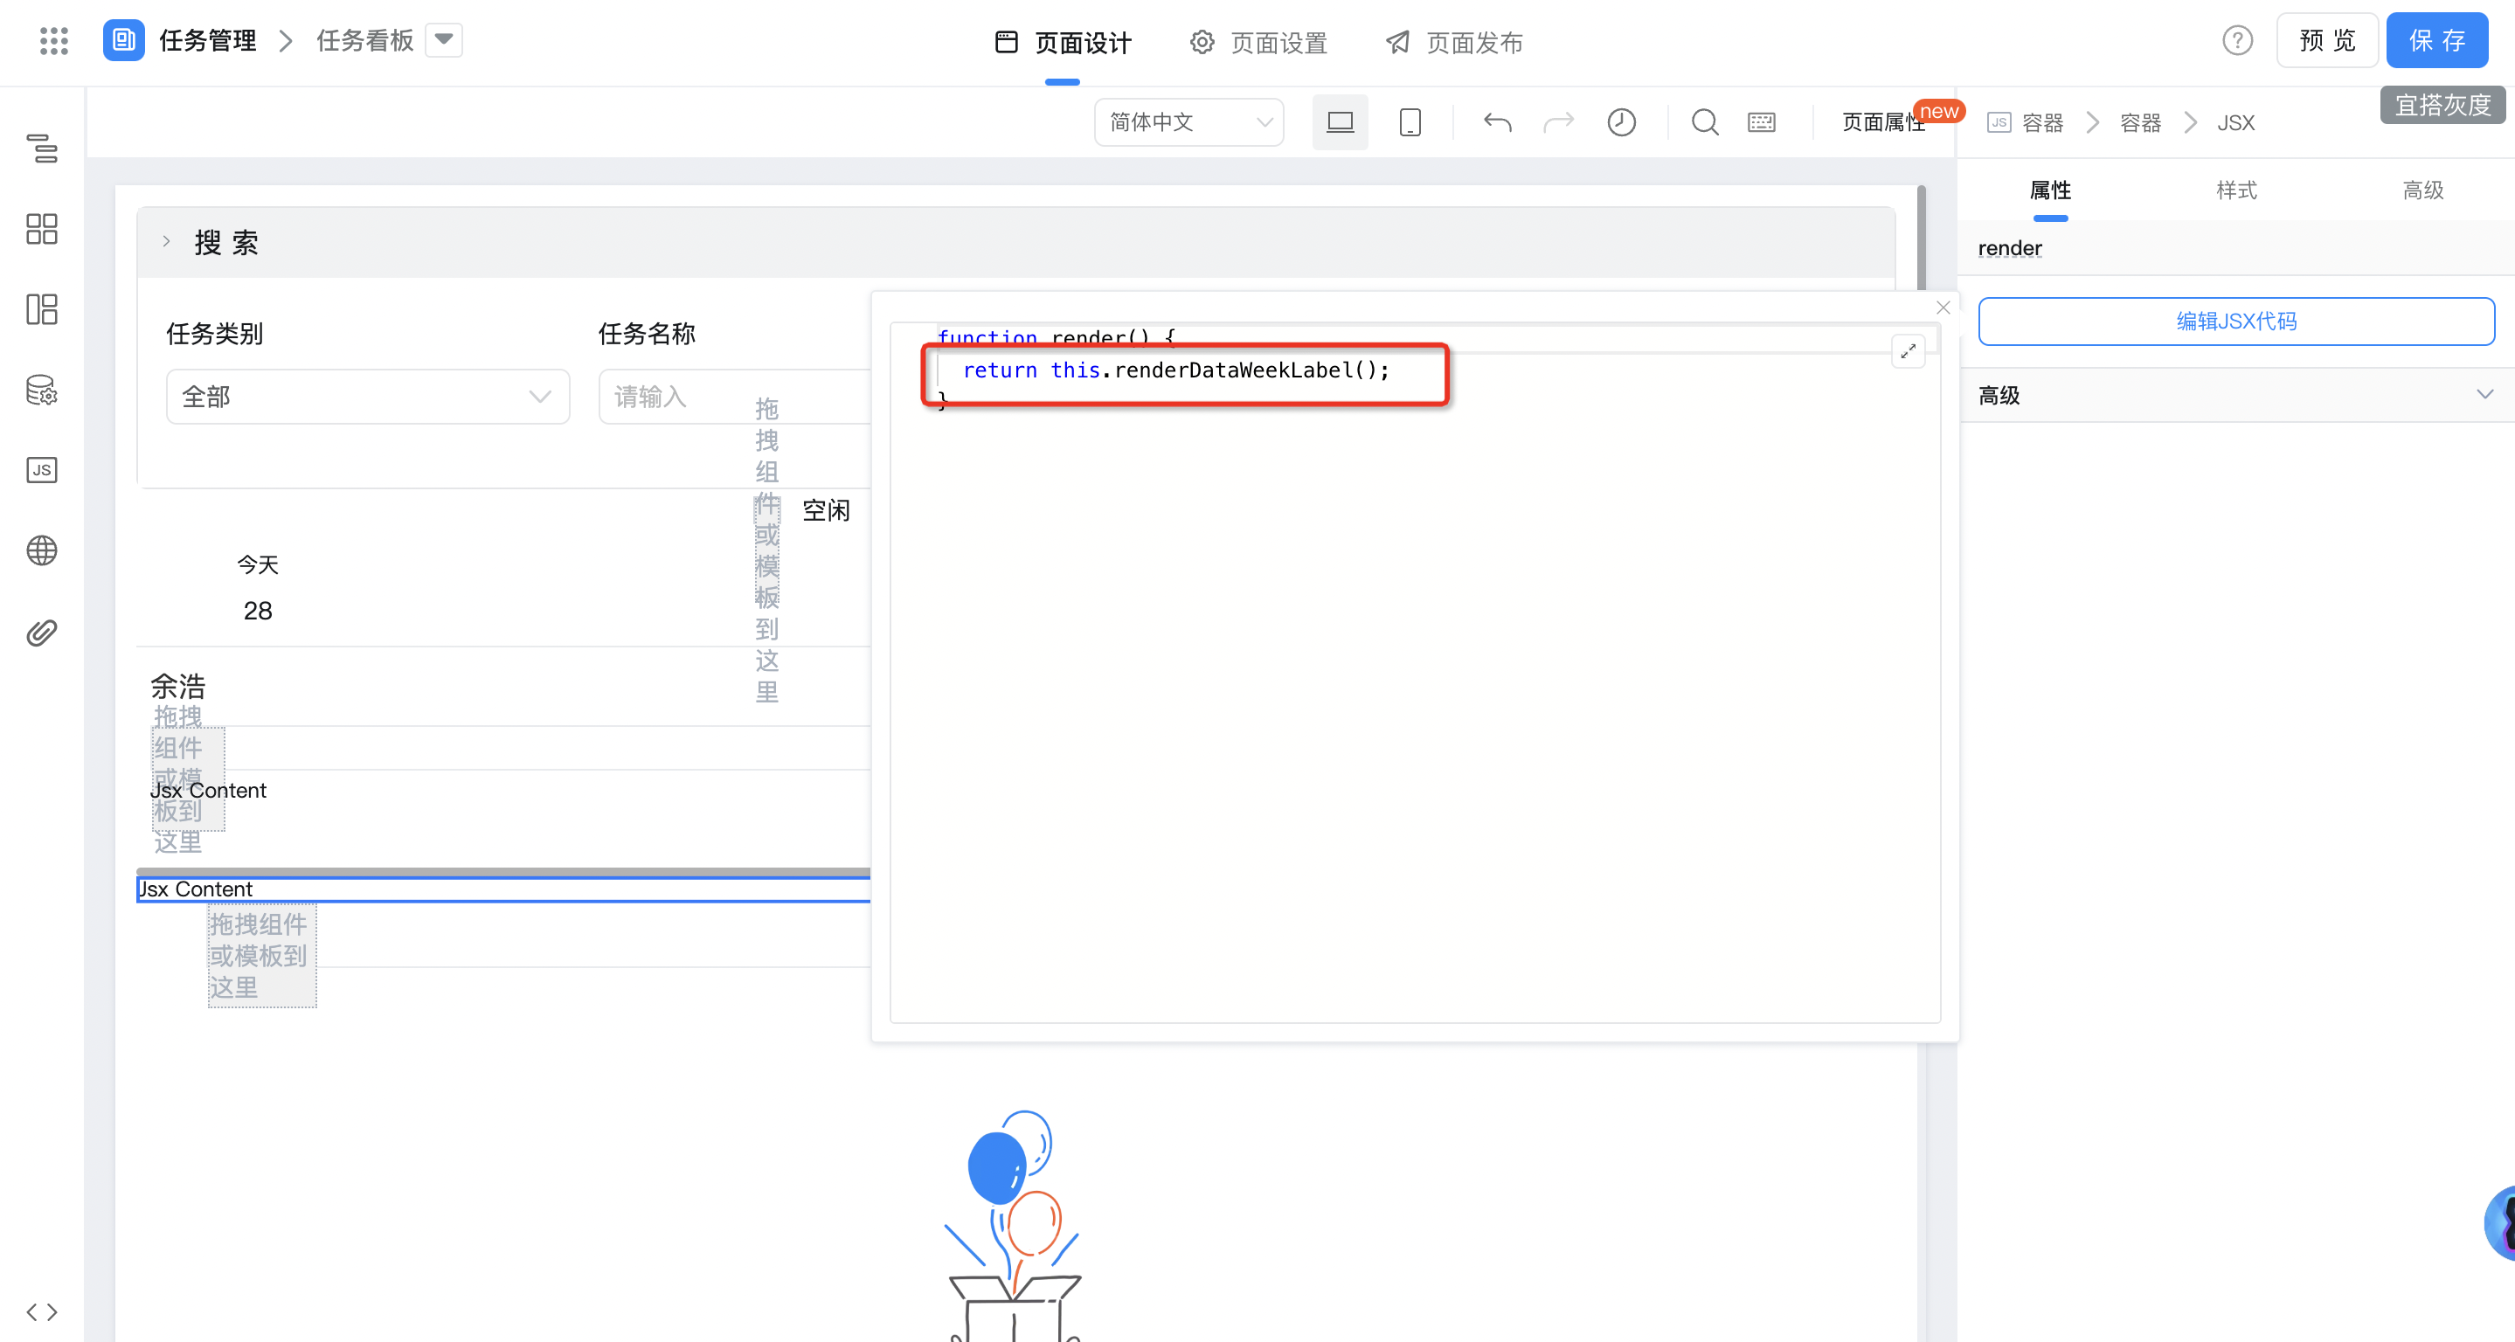Click the 余浩 name text
The image size is (2515, 1342).
click(x=177, y=686)
